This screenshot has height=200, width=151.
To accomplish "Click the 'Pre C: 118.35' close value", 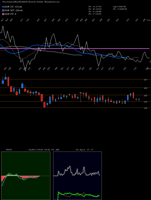I will pyautogui.click(x=95, y=14).
